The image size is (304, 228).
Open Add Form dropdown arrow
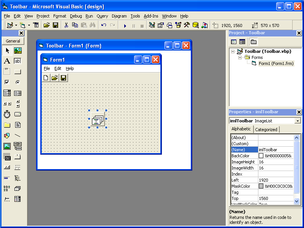tap(29, 25)
